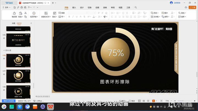
Task: Open the settings gear app in taskbar
Action: pyautogui.click(x=43, y=107)
